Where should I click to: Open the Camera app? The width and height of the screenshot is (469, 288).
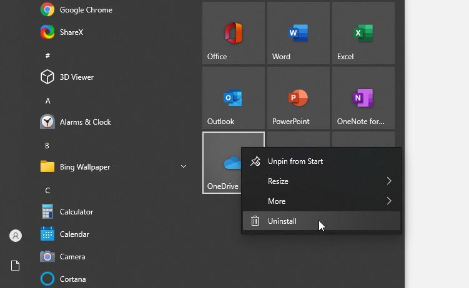click(72, 257)
